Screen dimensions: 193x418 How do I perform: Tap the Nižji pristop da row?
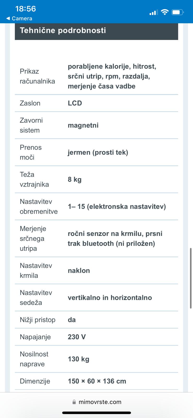pos(96,320)
